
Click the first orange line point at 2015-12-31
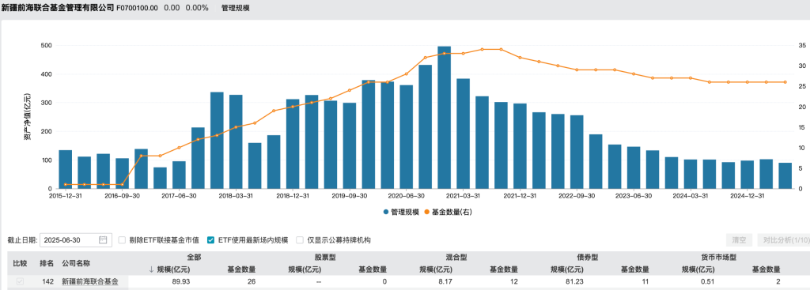(65, 185)
